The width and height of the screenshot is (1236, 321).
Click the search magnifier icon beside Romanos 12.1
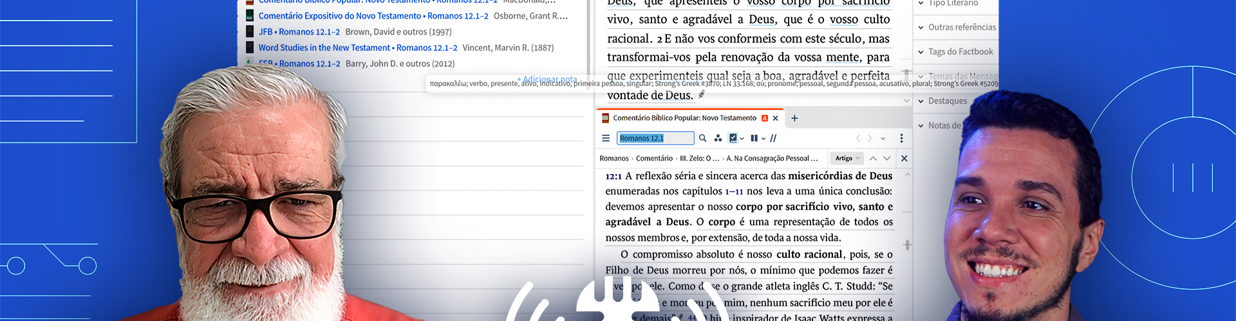(x=702, y=138)
